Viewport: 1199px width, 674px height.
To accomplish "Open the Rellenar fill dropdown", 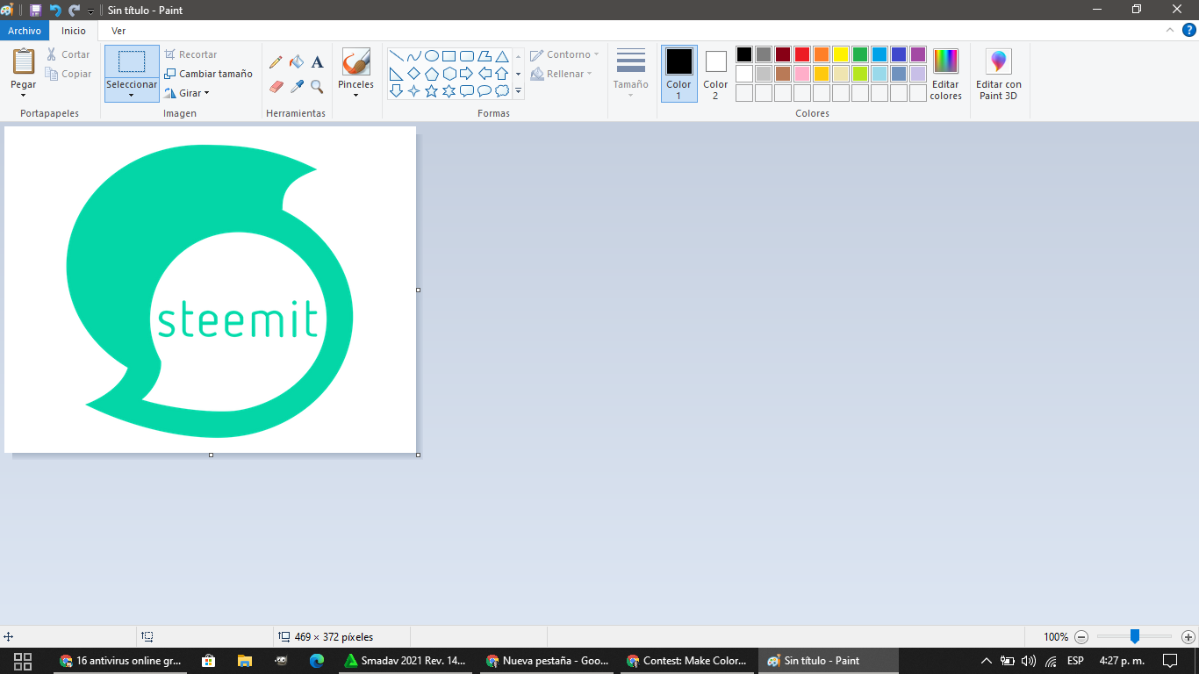I will pyautogui.click(x=562, y=74).
